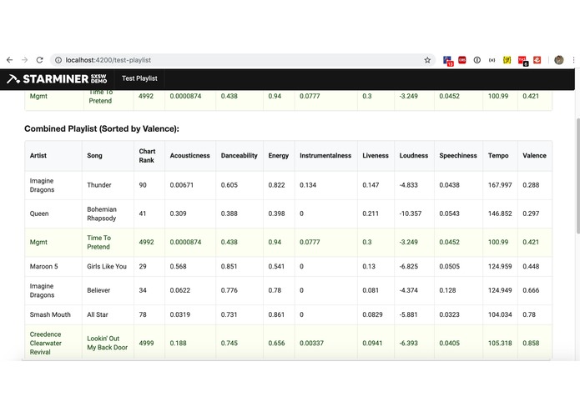Open the red ORS extension icon
The width and height of the screenshot is (580, 412).
pos(462,60)
